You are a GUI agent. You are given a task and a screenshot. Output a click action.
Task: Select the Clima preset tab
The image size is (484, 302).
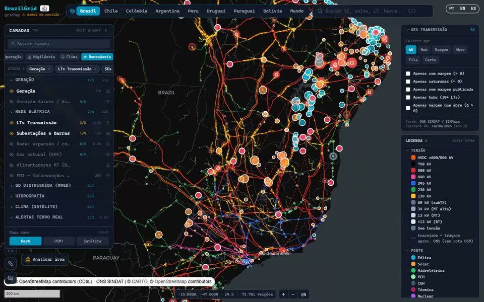click(69, 57)
